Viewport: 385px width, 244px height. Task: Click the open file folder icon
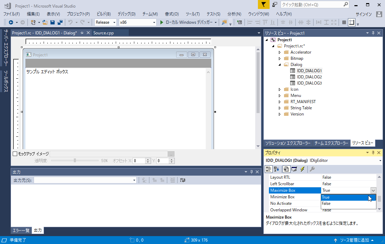pos(45,22)
